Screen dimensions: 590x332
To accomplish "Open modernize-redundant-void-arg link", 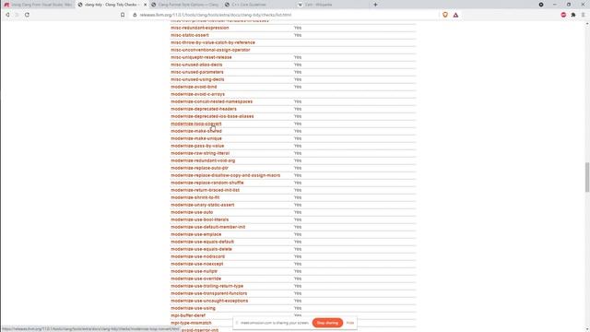I will pos(203,160).
